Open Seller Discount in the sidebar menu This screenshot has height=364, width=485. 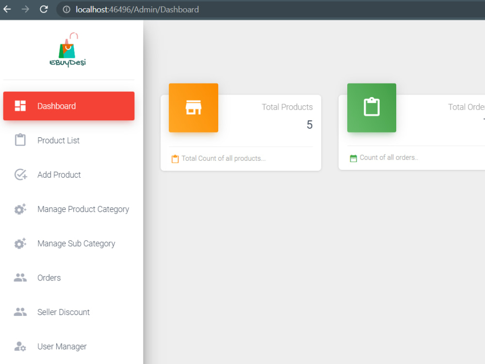63,312
